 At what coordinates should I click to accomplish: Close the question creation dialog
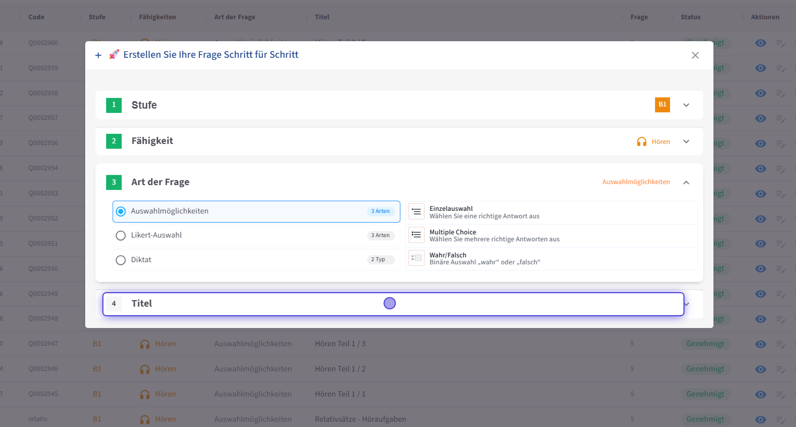point(695,55)
